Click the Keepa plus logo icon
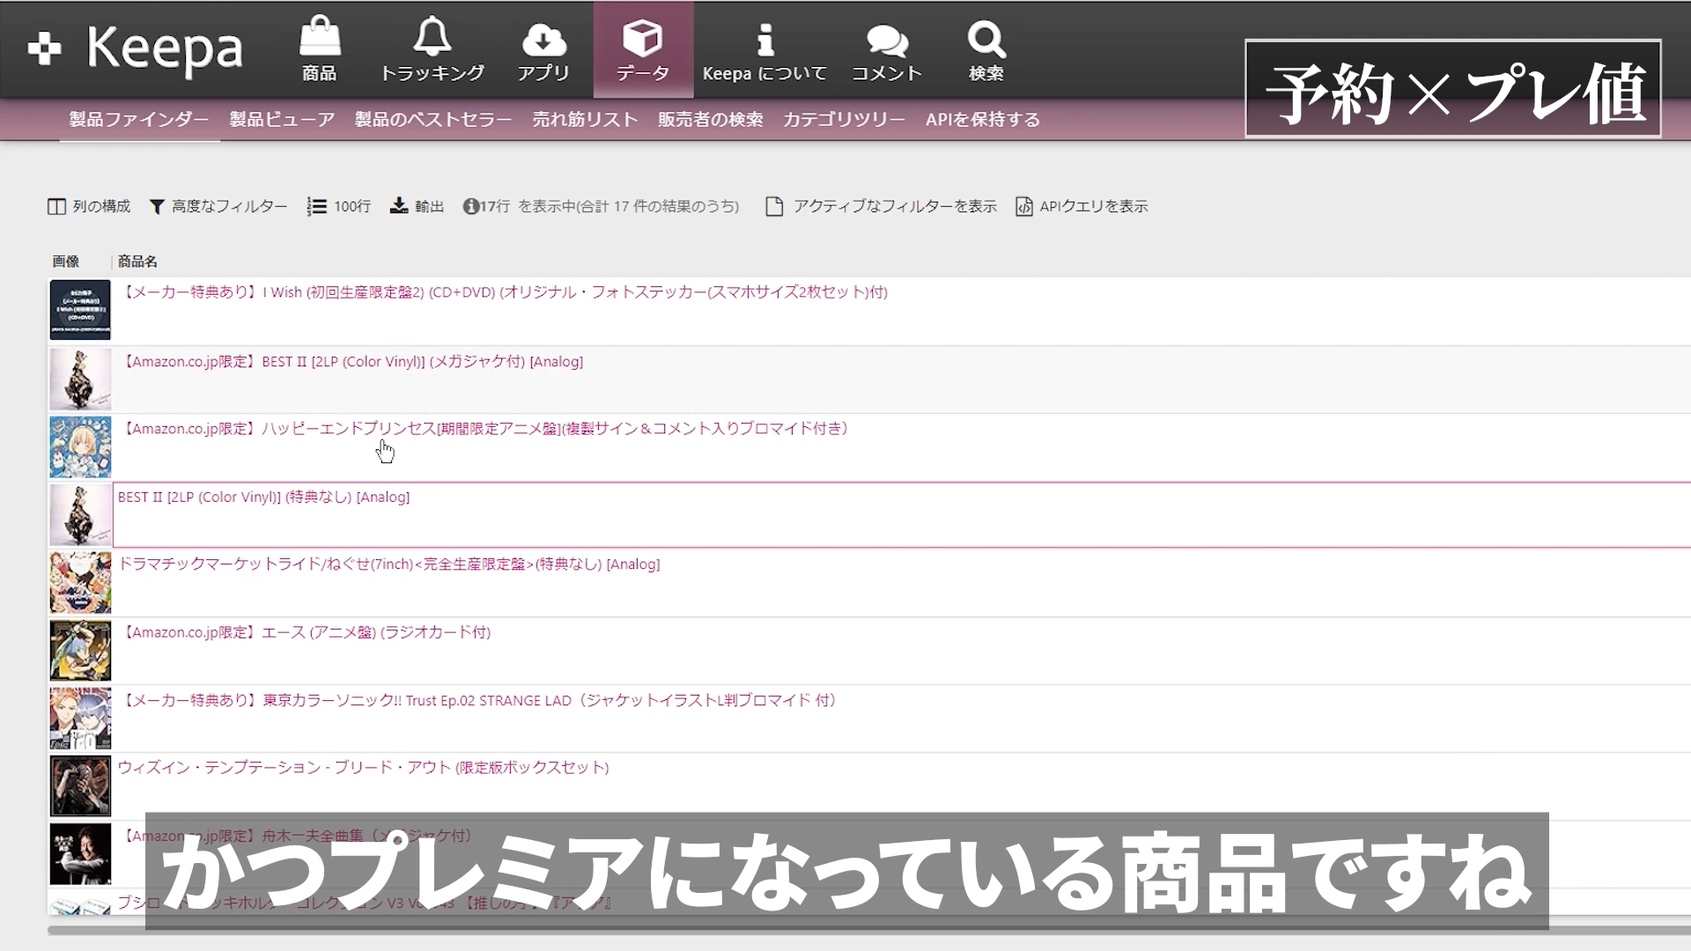The width and height of the screenshot is (1691, 951). [44, 49]
